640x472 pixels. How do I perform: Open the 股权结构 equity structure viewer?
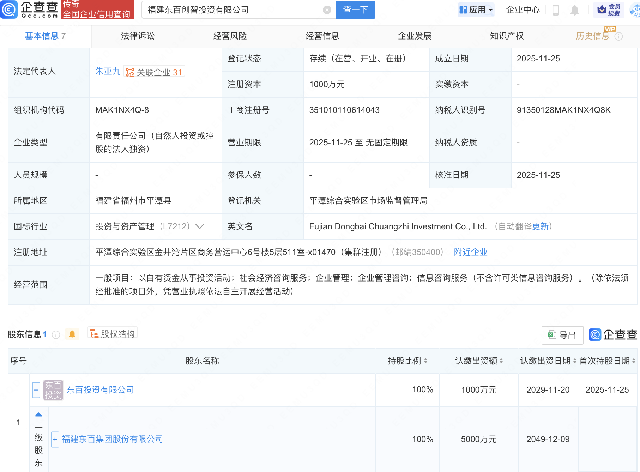click(112, 333)
